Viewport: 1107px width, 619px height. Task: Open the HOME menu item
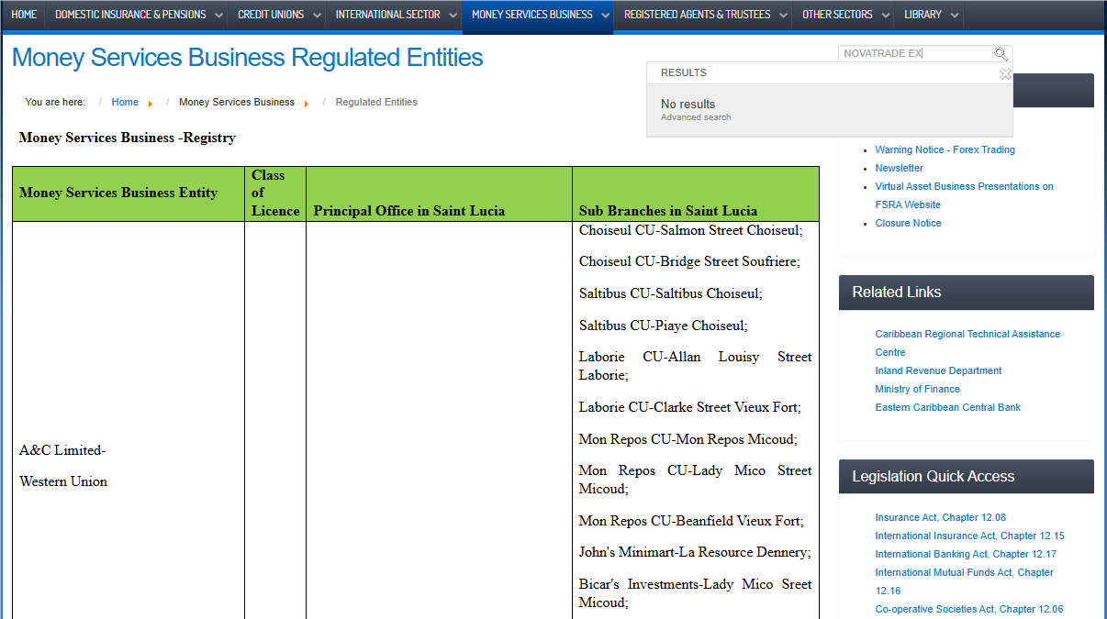coord(24,15)
